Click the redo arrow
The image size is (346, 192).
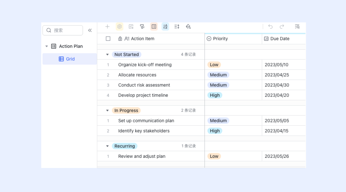point(282,27)
